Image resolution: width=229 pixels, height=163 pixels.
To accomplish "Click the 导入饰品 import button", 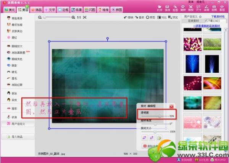I will click(18, 137).
